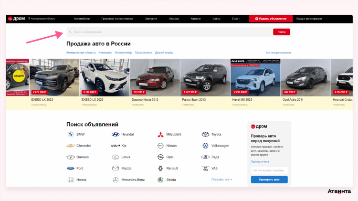The height and width of the screenshot is (201, 358).
Task: Click the Проверить авто button
Action: 269,180
